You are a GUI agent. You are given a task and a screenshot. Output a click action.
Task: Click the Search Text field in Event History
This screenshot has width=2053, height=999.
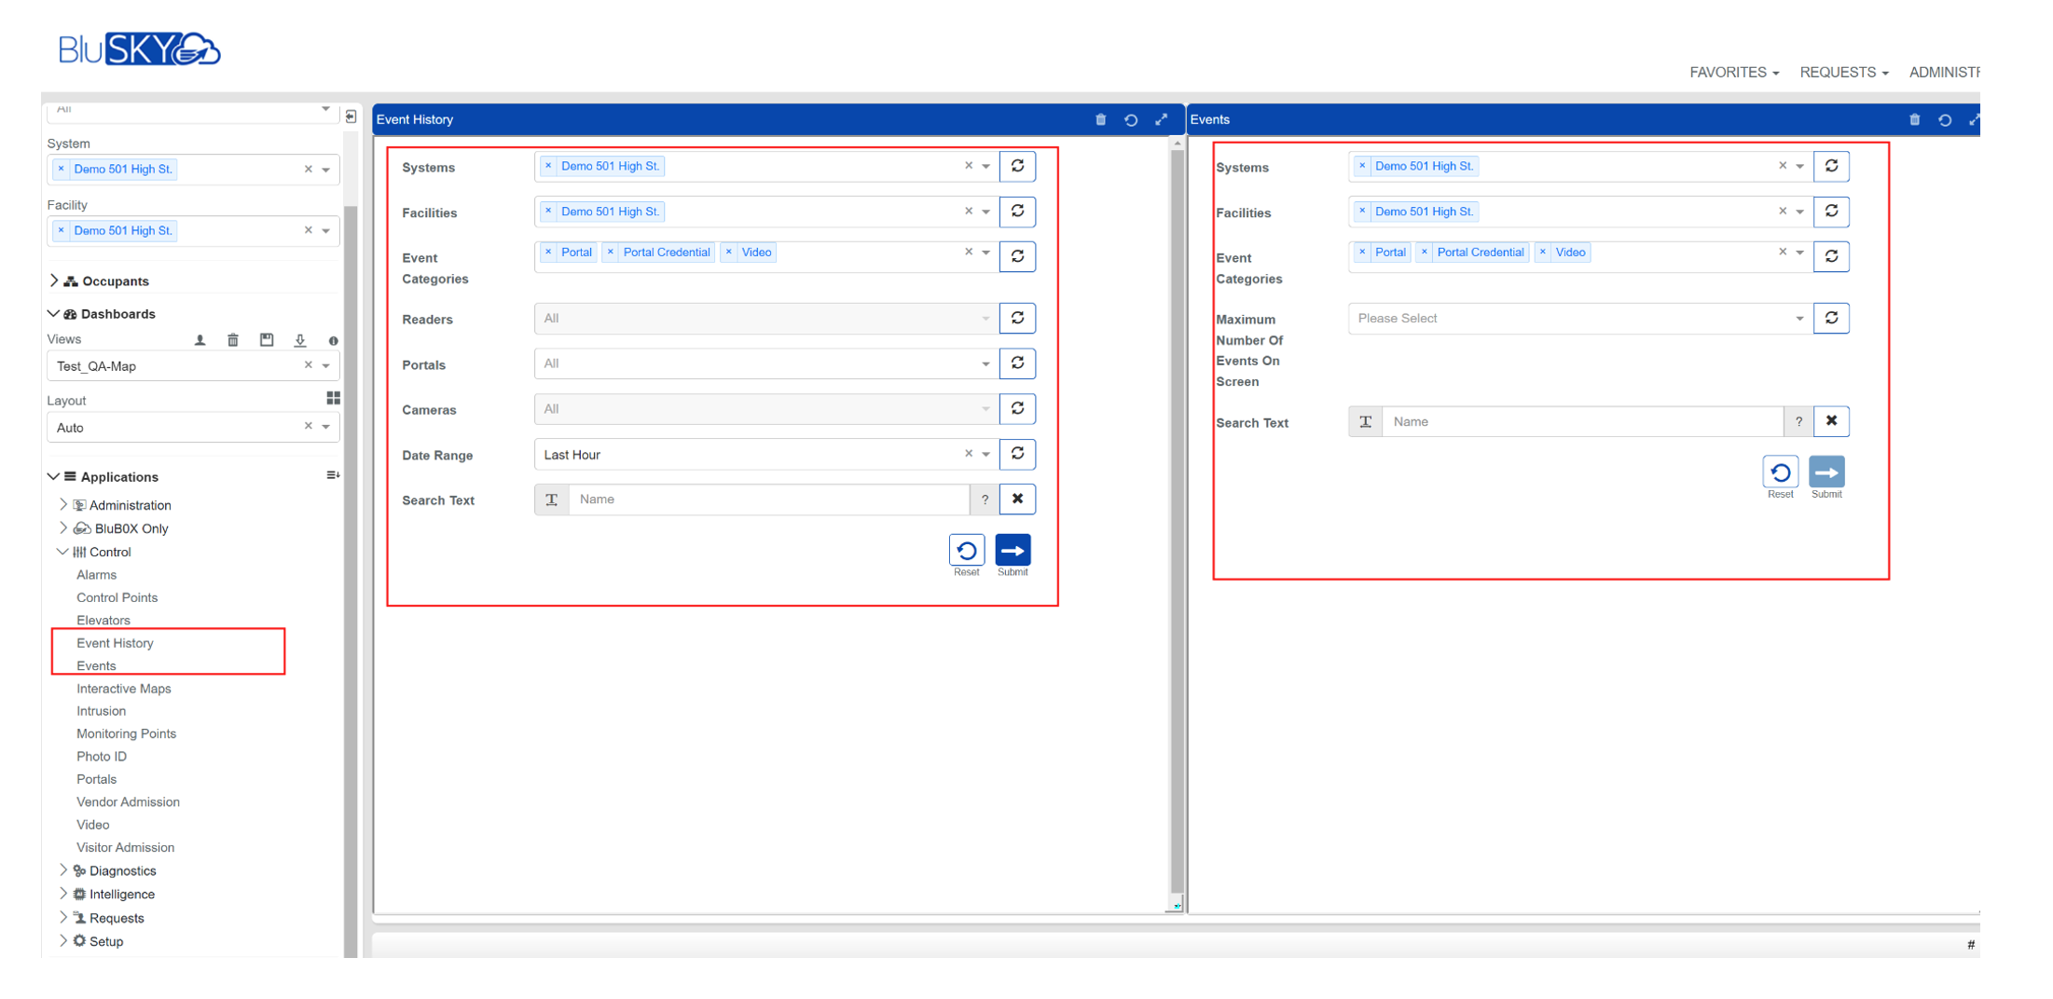pos(768,500)
